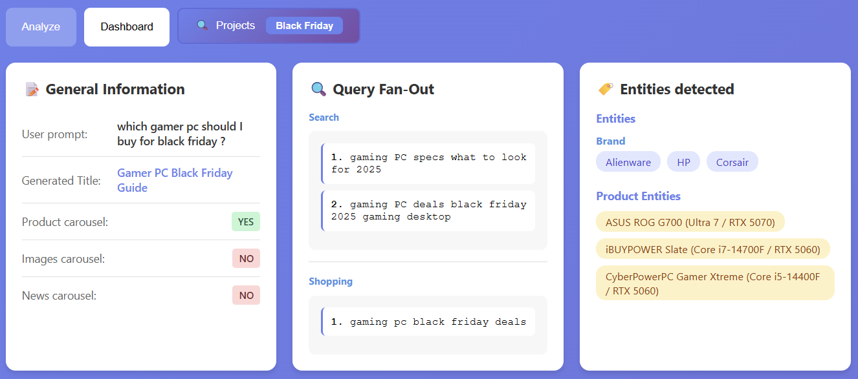This screenshot has height=379, width=858.
Task: Select the Corsair brand chip
Action: 732,162
